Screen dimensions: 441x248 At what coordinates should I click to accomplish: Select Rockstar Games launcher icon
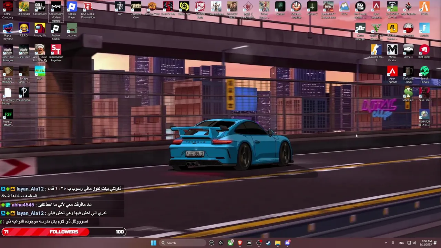392,32
